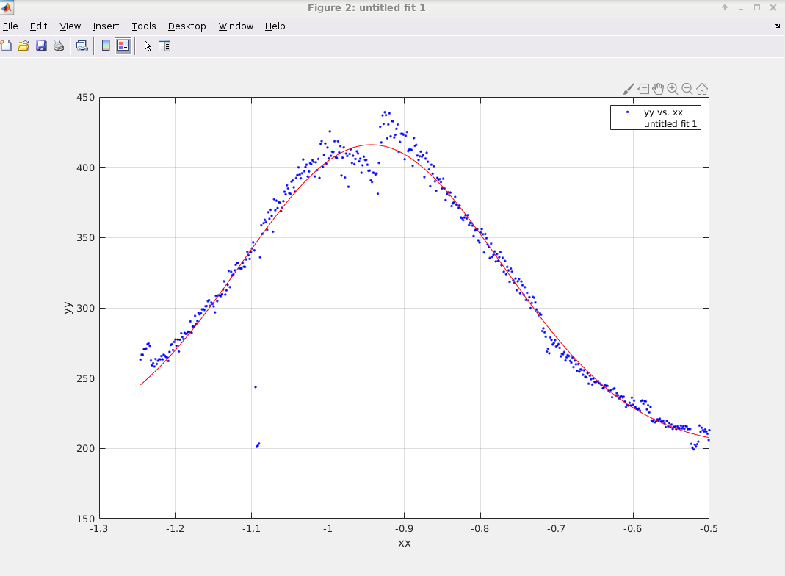This screenshot has width=785, height=576.
Task: Enable the Edit Plot arrow tool
Action: tap(148, 46)
